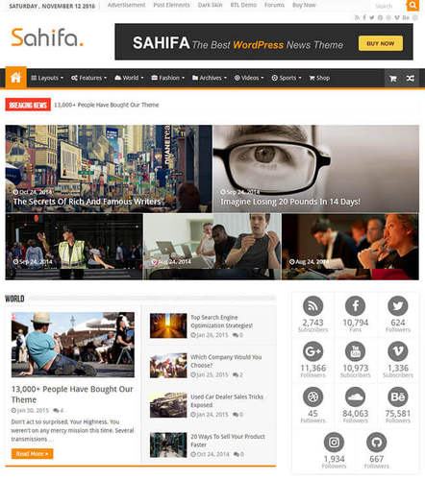The width and height of the screenshot is (425, 480).
Task: Open the Times Square writers slider image
Action: click(109, 169)
